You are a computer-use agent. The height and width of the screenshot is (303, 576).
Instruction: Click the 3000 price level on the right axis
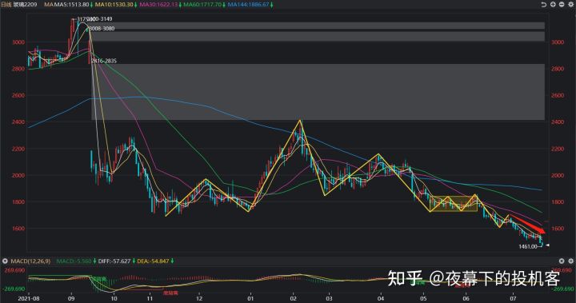(558, 42)
